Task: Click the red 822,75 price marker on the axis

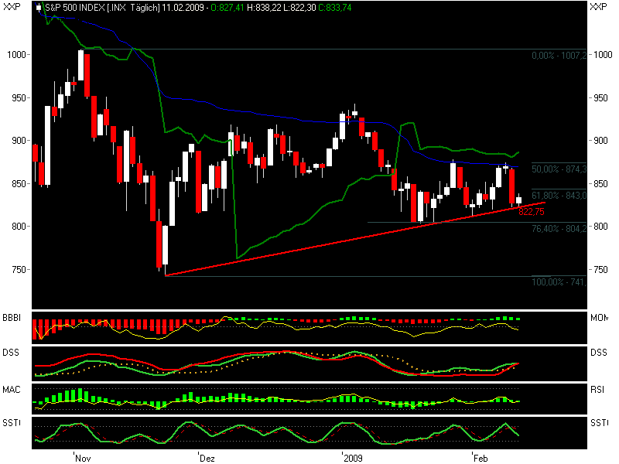Action: click(x=531, y=210)
